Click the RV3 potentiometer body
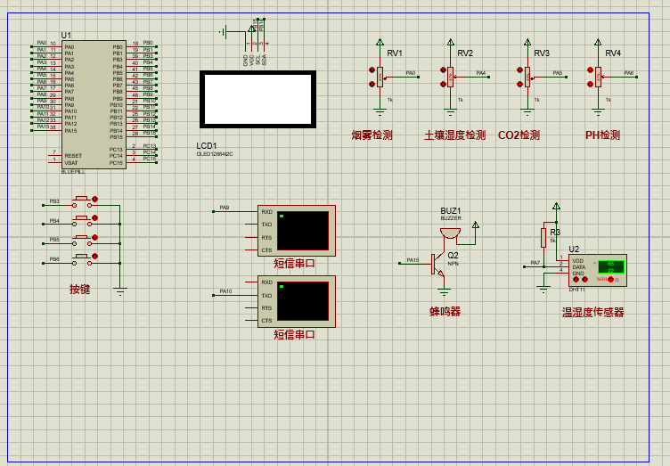Screen dimensions: 670x466 coord(527,77)
